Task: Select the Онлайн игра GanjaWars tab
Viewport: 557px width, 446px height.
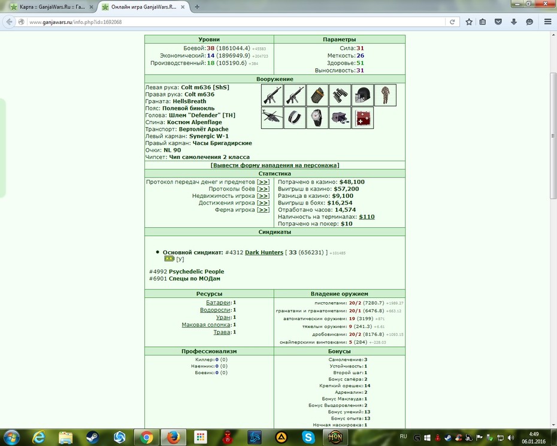Action: (144, 7)
